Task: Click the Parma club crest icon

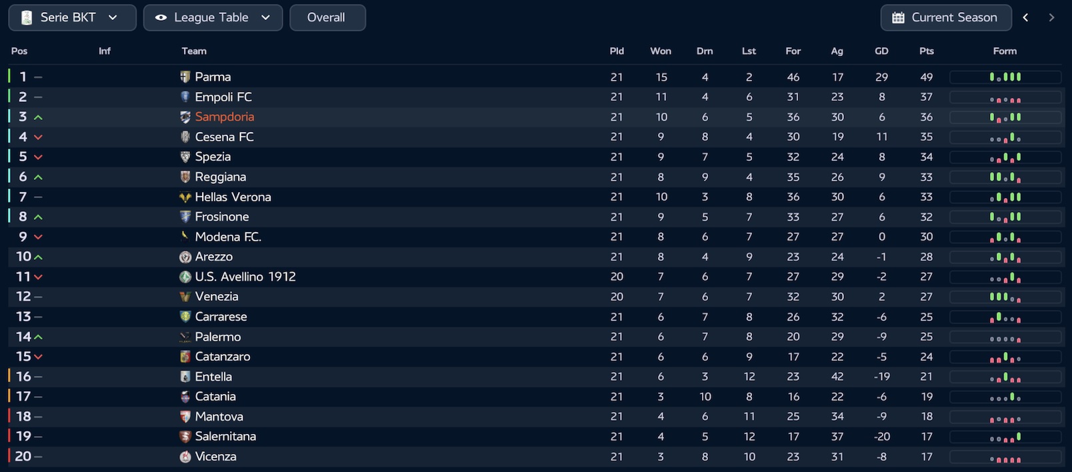Action: click(185, 77)
